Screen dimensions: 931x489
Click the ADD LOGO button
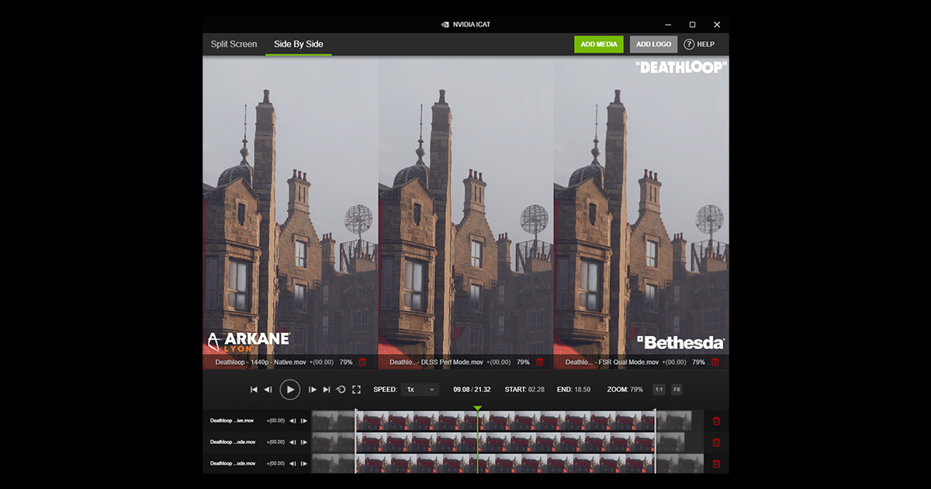[653, 44]
